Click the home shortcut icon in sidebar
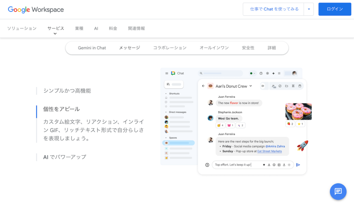Screen dimensions: 354x207 pos(166,98)
